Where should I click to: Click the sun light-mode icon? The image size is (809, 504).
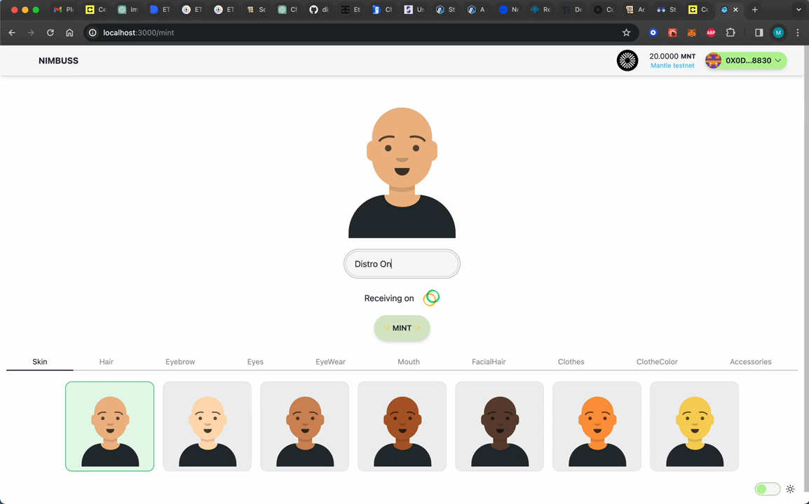pos(791,489)
